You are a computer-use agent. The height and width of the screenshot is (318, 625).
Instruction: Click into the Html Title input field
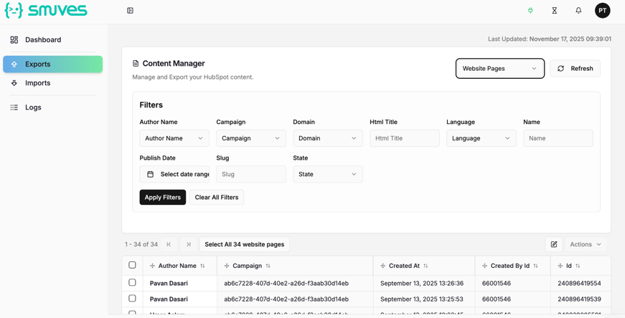click(x=404, y=138)
